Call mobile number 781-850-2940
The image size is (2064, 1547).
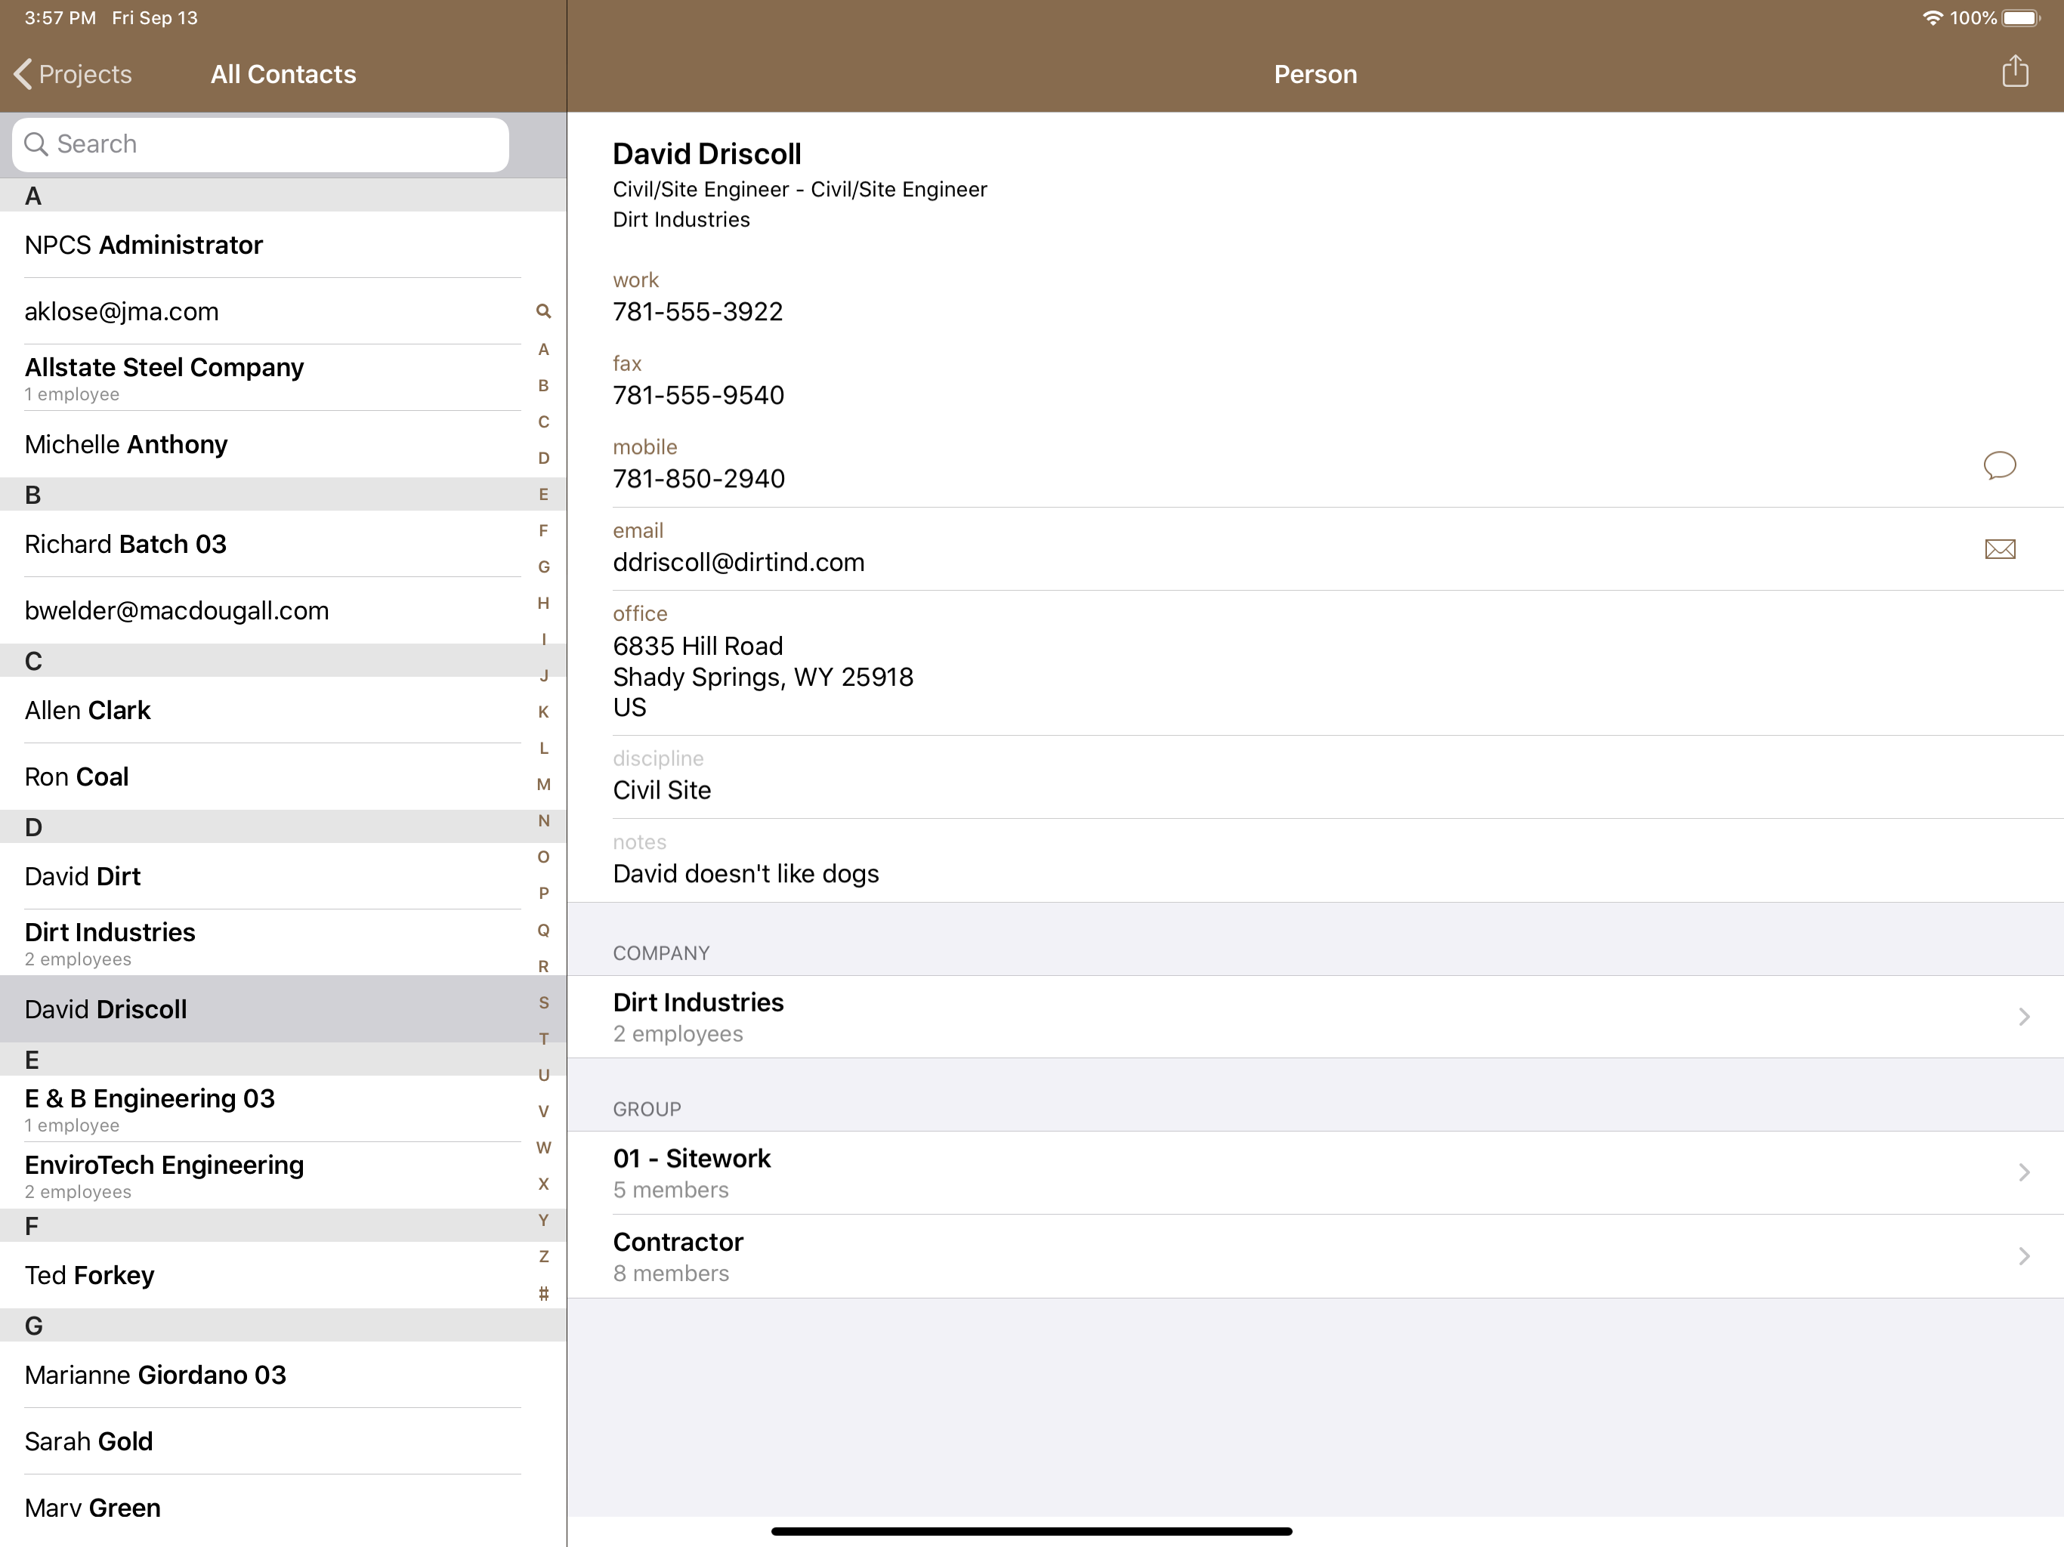pos(698,479)
